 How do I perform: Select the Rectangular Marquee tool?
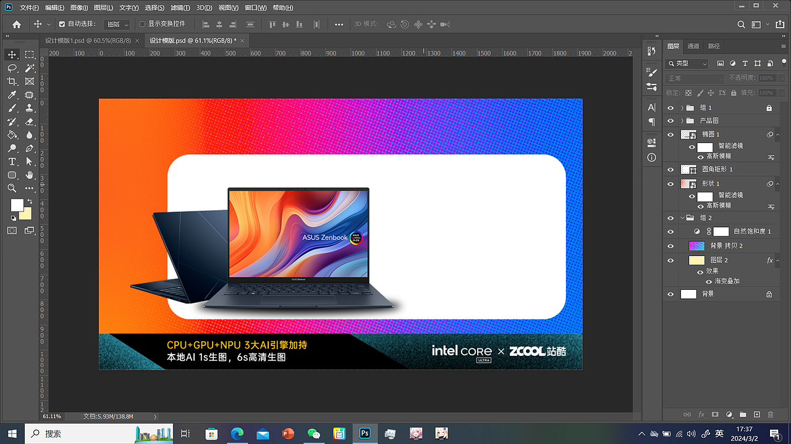point(29,55)
